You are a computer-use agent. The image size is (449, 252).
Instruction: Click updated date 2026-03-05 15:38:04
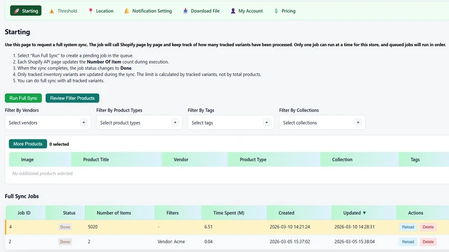pos(355,242)
